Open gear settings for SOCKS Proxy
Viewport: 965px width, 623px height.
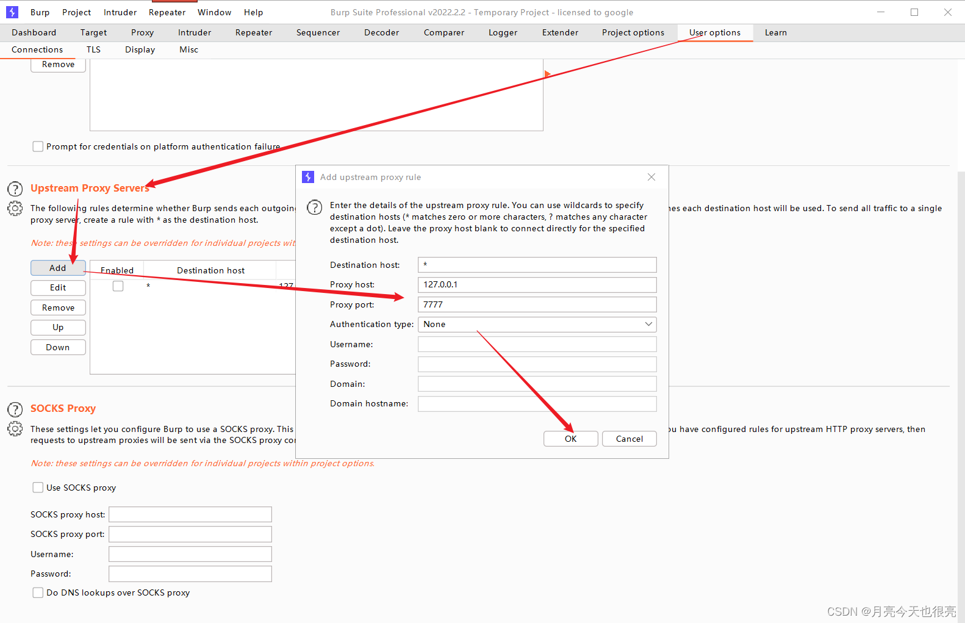[x=15, y=429]
